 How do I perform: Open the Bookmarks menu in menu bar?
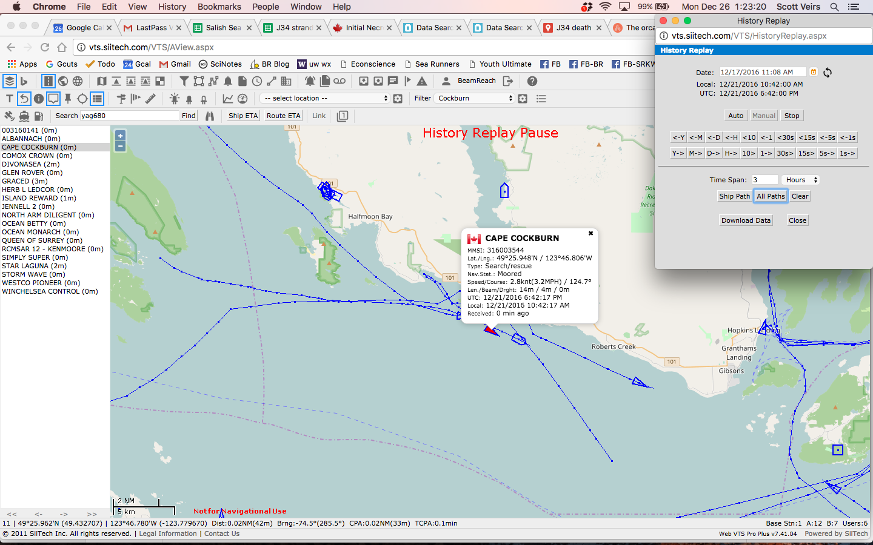[219, 7]
